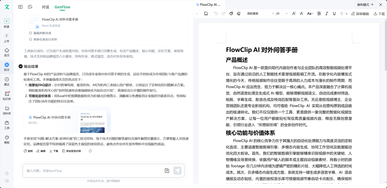
Task: Click the send paper-plane button
Action: coord(177,170)
